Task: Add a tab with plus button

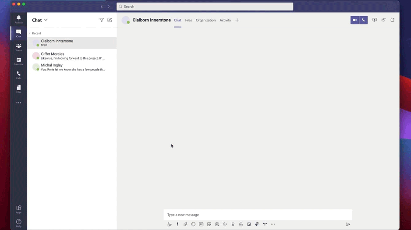Action: click(x=237, y=20)
